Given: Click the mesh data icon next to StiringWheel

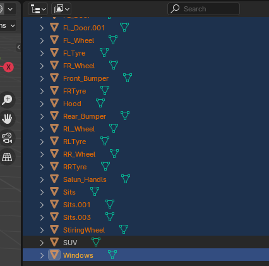Looking at the screenshot, I should point(124,229).
